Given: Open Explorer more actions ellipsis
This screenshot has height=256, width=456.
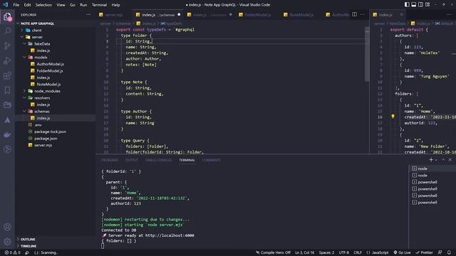Looking at the screenshot, I should click(88, 14).
